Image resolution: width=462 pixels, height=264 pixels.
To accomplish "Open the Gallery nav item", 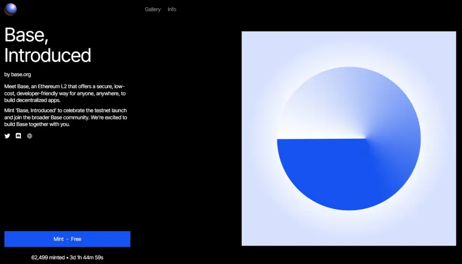I will (x=153, y=9).
